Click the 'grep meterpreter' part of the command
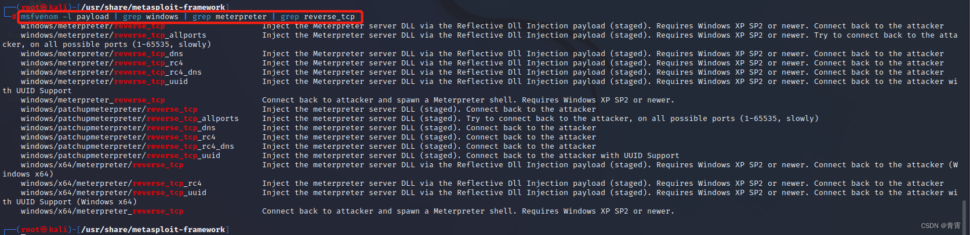970x235 pixels. point(230,17)
